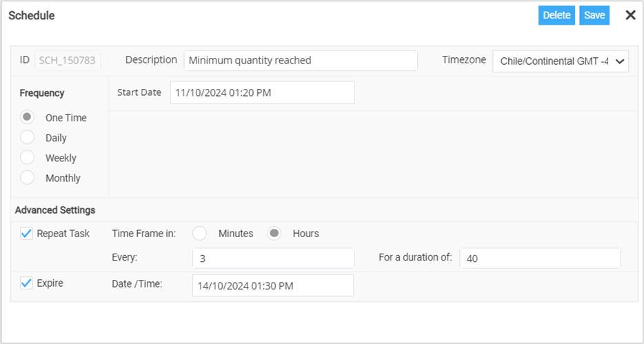
Task: Click the For a duration of field
Action: 540,259
